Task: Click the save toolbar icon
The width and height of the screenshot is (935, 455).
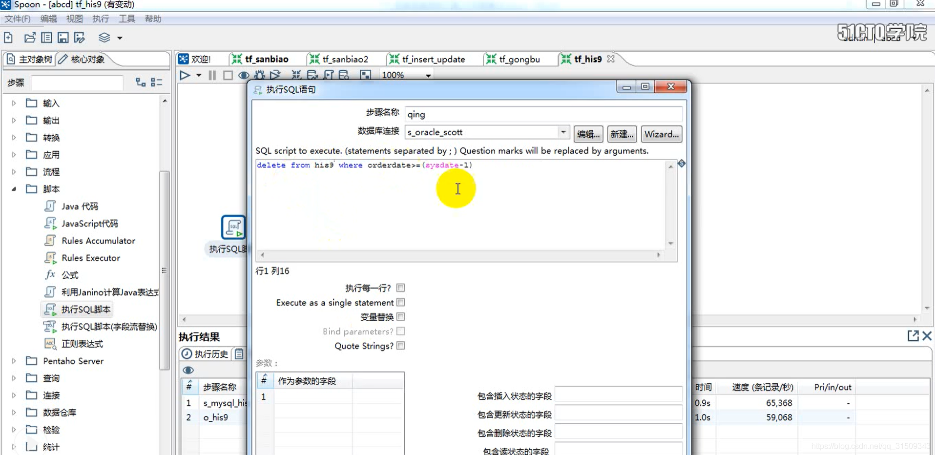Action: click(x=63, y=38)
